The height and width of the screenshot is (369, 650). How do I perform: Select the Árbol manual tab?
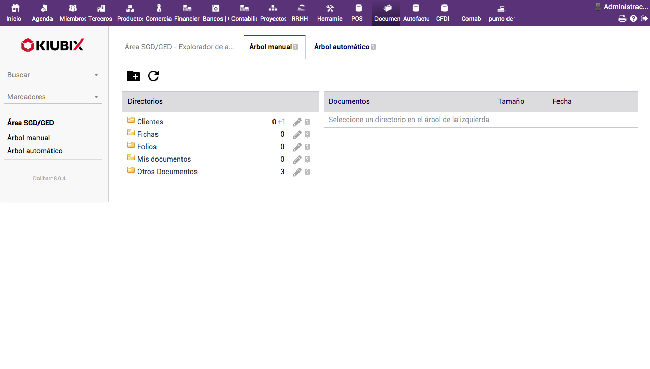tap(270, 47)
